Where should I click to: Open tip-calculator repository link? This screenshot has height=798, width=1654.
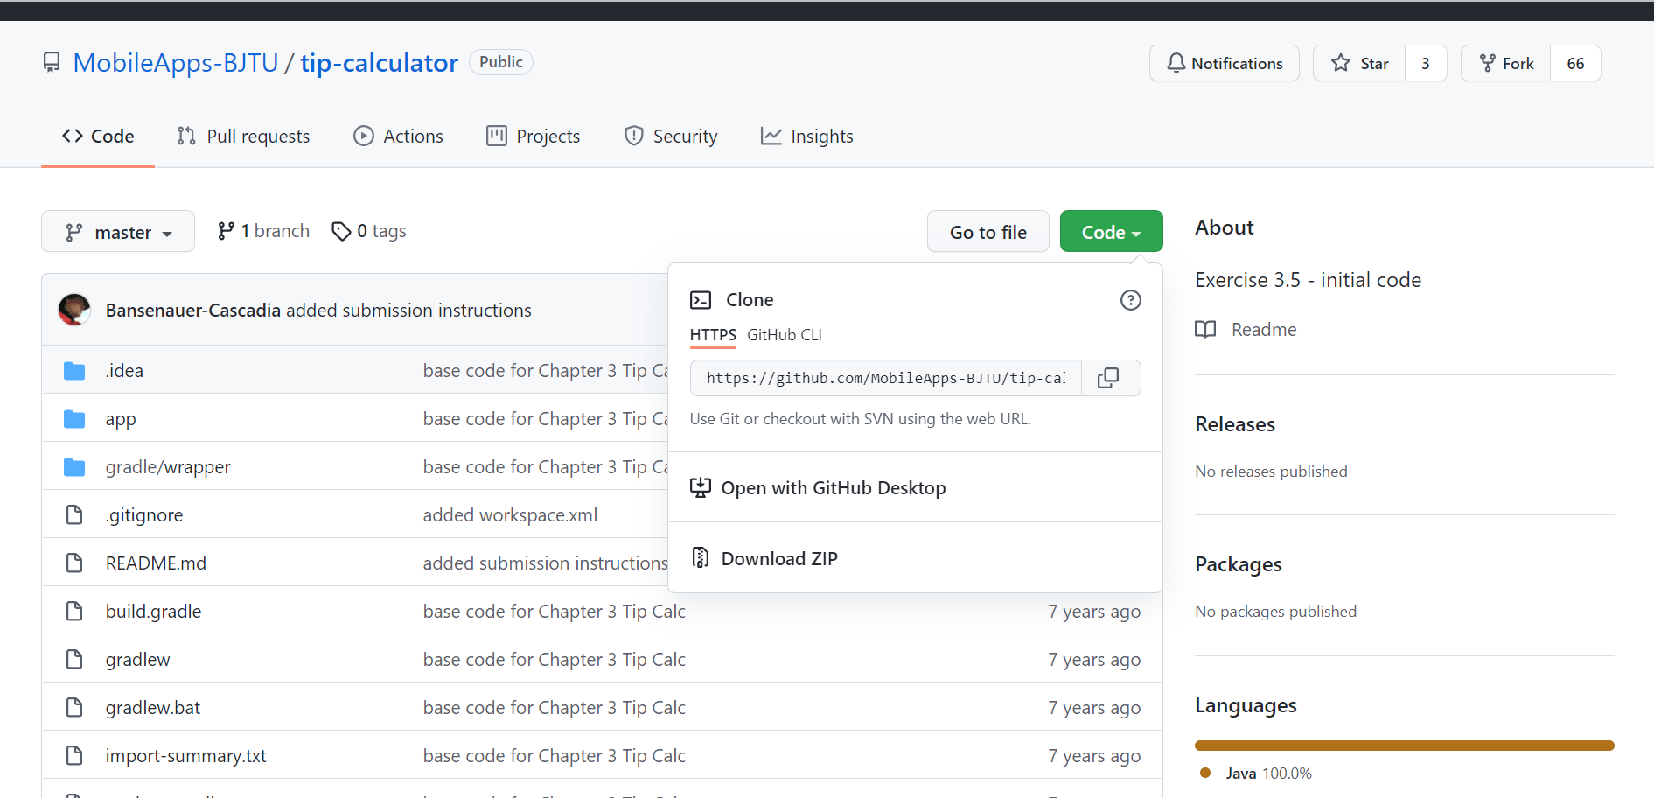(379, 63)
